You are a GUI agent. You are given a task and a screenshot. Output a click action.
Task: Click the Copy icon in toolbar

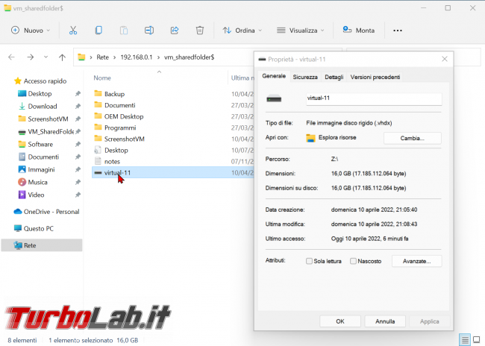[98, 31]
